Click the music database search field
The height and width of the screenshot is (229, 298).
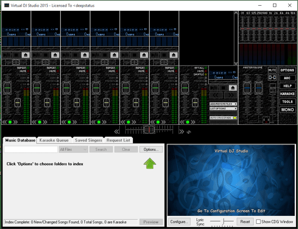[x=31, y=149]
